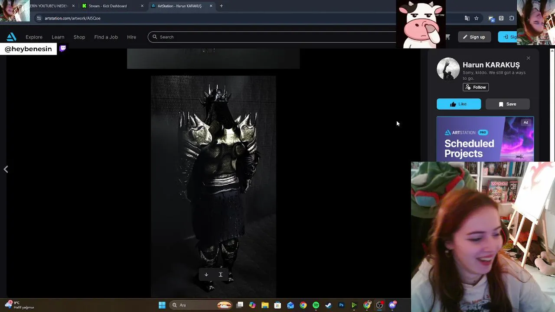Go to previous artwork with left arrow
The width and height of the screenshot is (555, 312).
(x=6, y=169)
